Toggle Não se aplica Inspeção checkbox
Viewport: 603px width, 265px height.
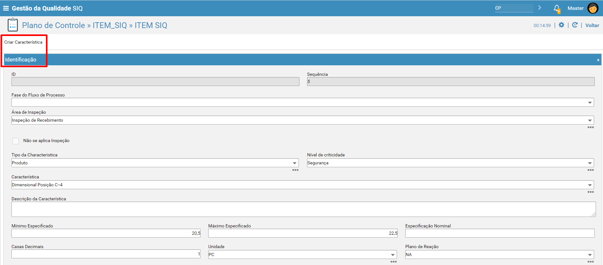pyautogui.click(x=16, y=141)
